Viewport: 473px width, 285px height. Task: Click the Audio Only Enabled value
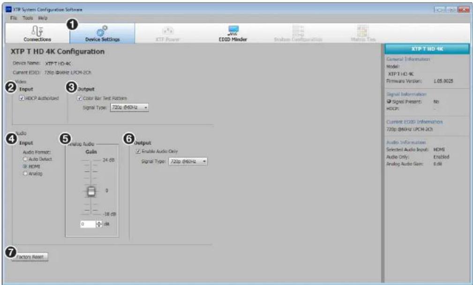[x=441, y=157]
